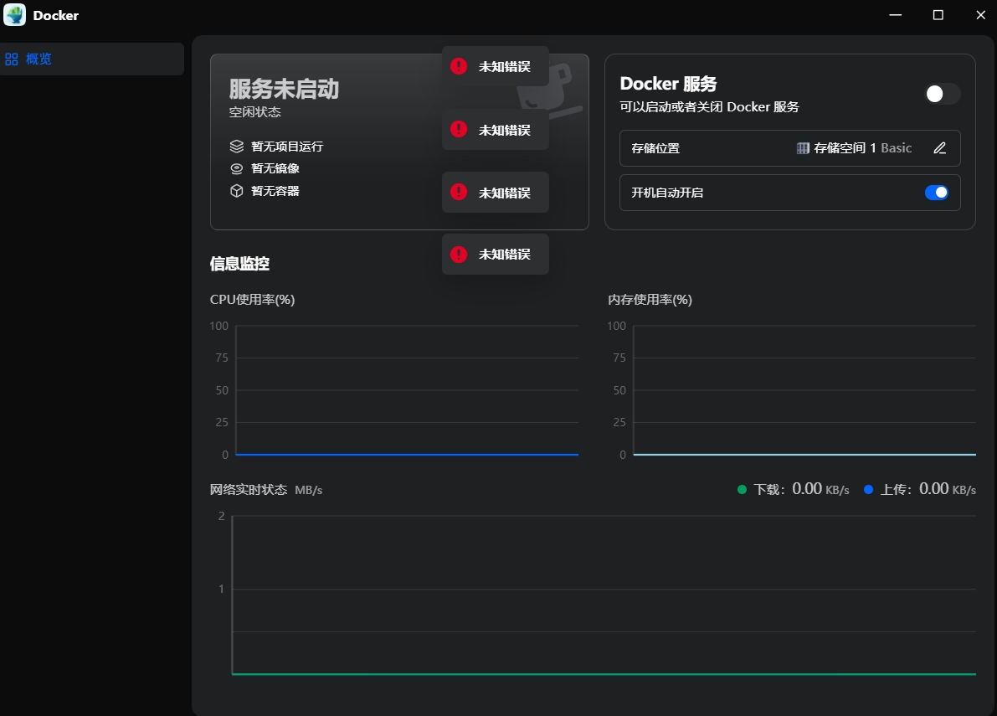Click the disc icon next to 暂无镜像
The width and height of the screenshot is (997, 716).
pos(237,168)
